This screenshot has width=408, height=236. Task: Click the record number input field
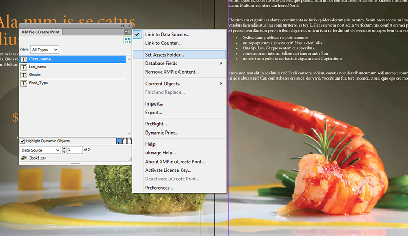(x=74, y=150)
